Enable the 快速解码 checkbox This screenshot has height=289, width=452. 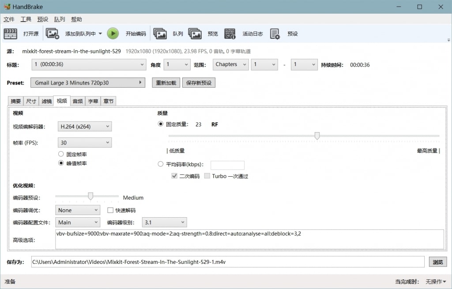click(x=110, y=210)
